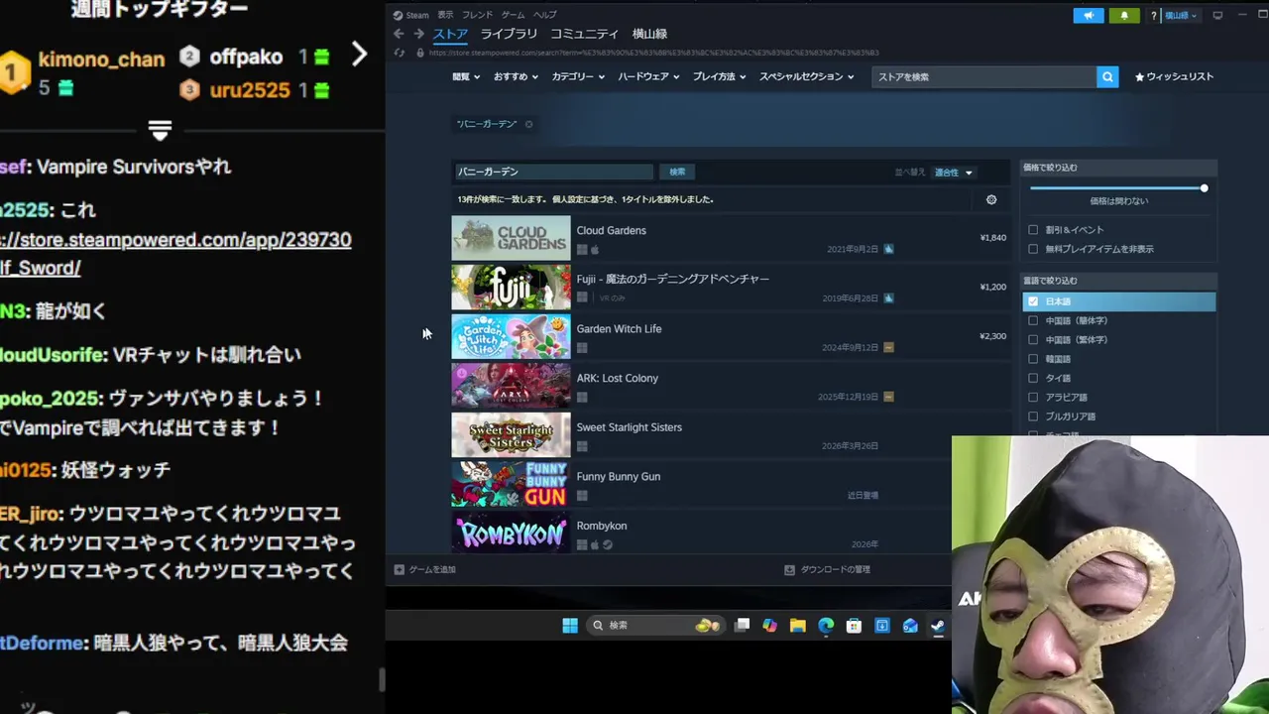Open the Big Picture monitor icon
This screenshot has width=1269, height=714.
(1217, 15)
